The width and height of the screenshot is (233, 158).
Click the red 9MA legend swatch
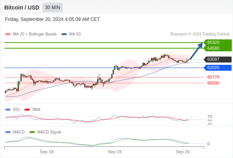pos(27,110)
